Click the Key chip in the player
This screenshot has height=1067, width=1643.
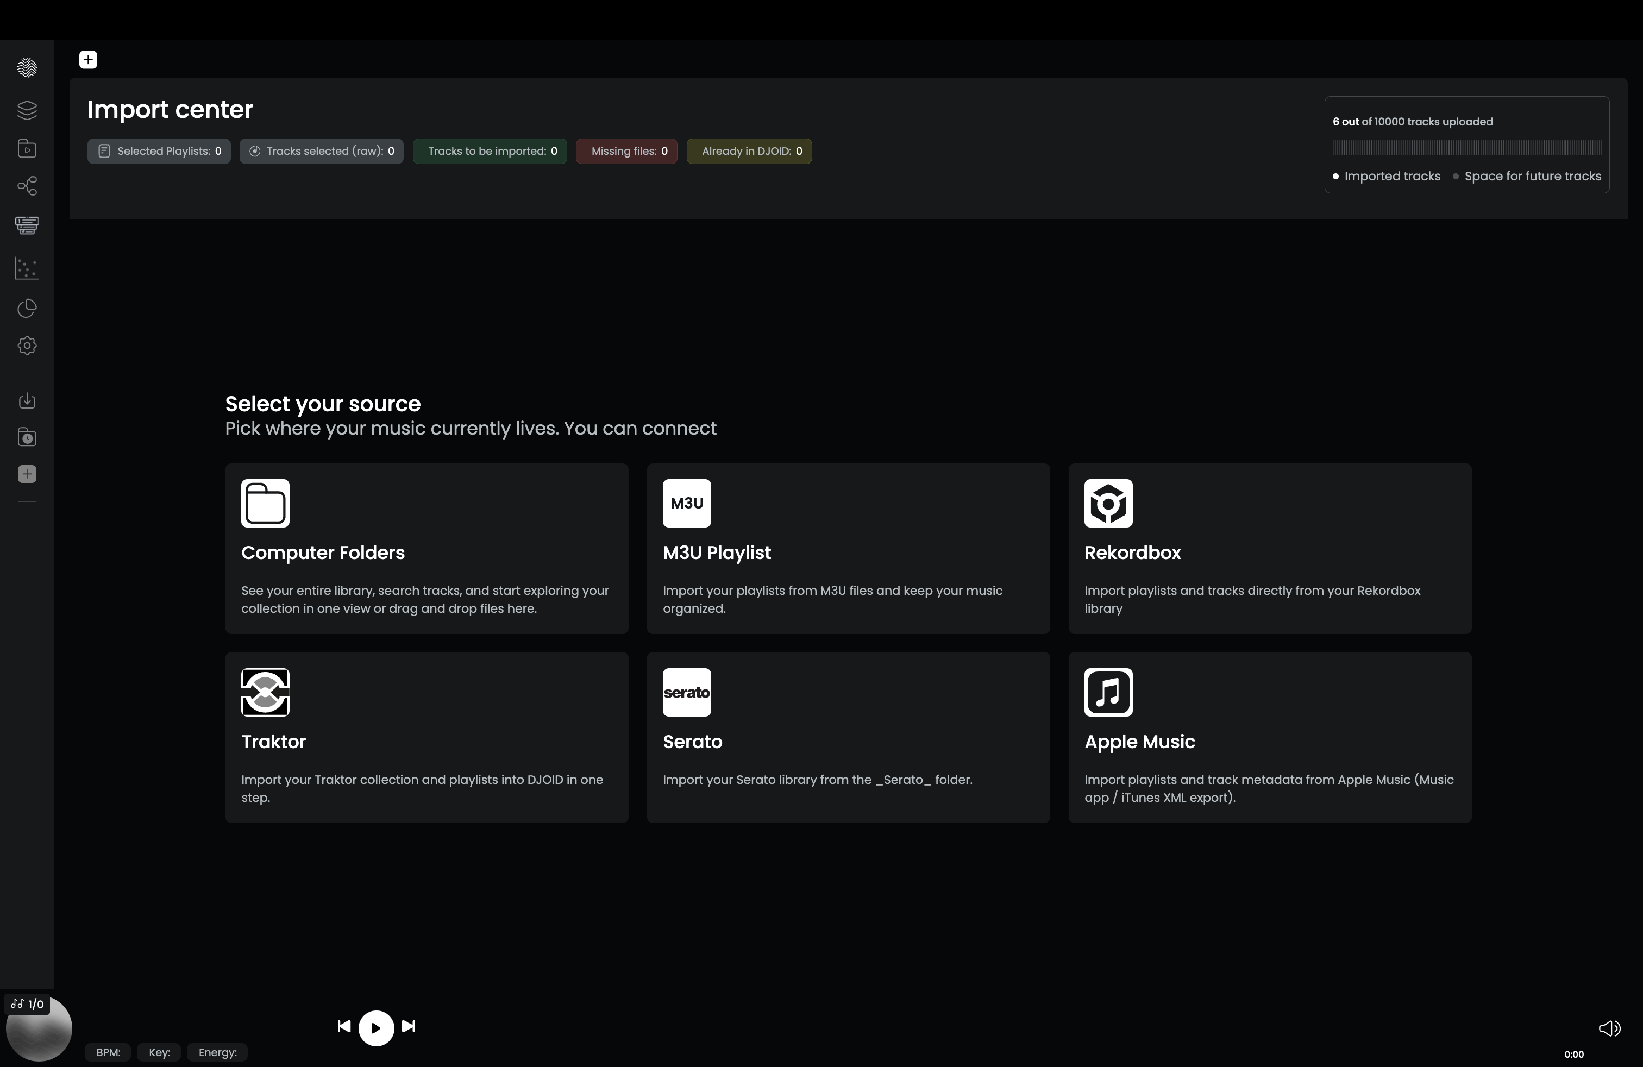pos(160,1052)
